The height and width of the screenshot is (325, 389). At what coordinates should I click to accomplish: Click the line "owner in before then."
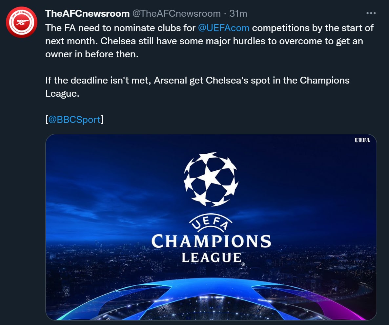pos(92,54)
